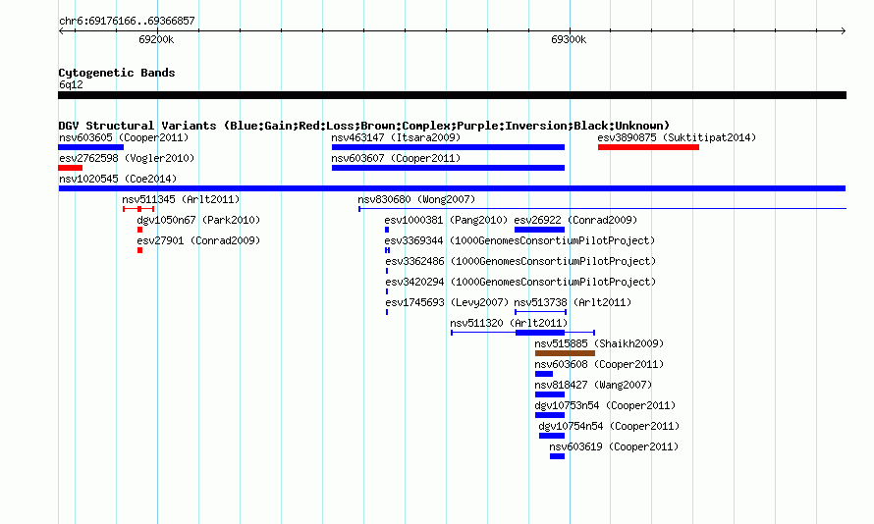The image size is (874, 524).
Task: Click the dgv10753n54 (Cooper2011) label
Action: (605, 405)
